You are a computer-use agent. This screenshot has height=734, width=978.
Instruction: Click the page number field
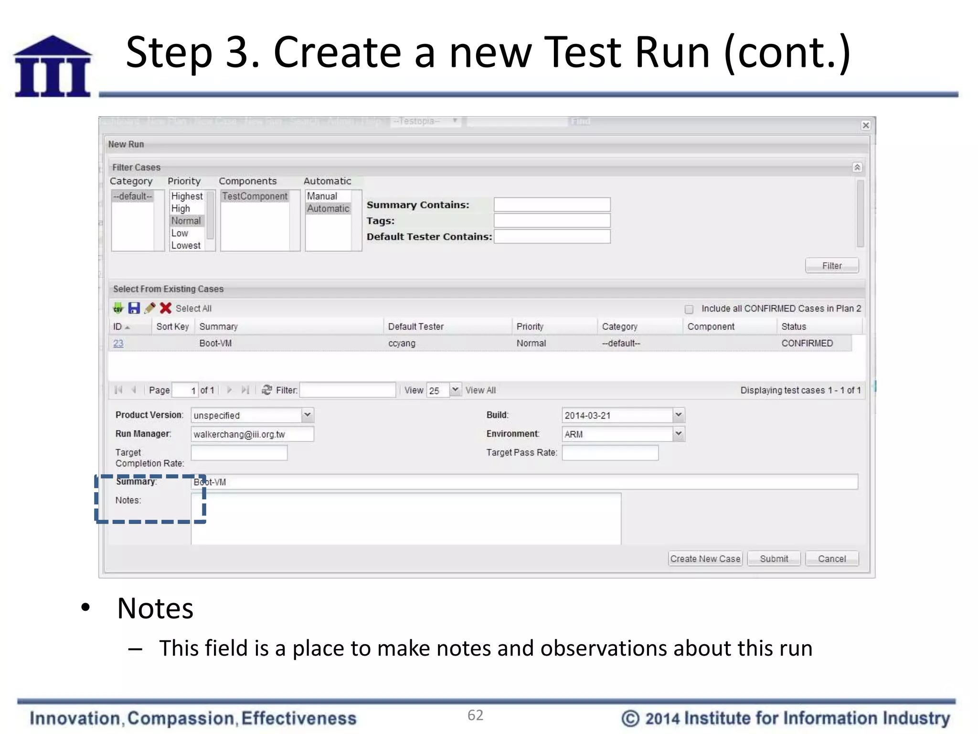(185, 390)
